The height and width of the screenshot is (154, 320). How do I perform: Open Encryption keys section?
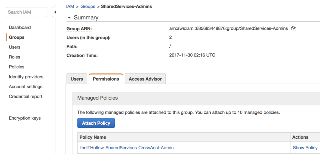(x=25, y=118)
